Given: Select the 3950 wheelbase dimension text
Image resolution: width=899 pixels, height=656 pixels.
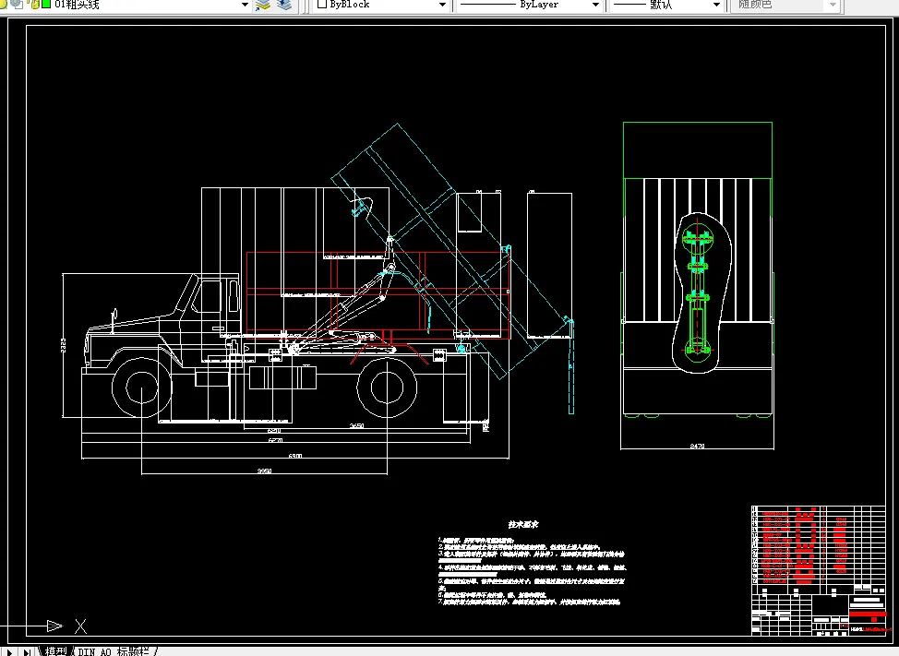Looking at the screenshot, I should tap(264, 471).
